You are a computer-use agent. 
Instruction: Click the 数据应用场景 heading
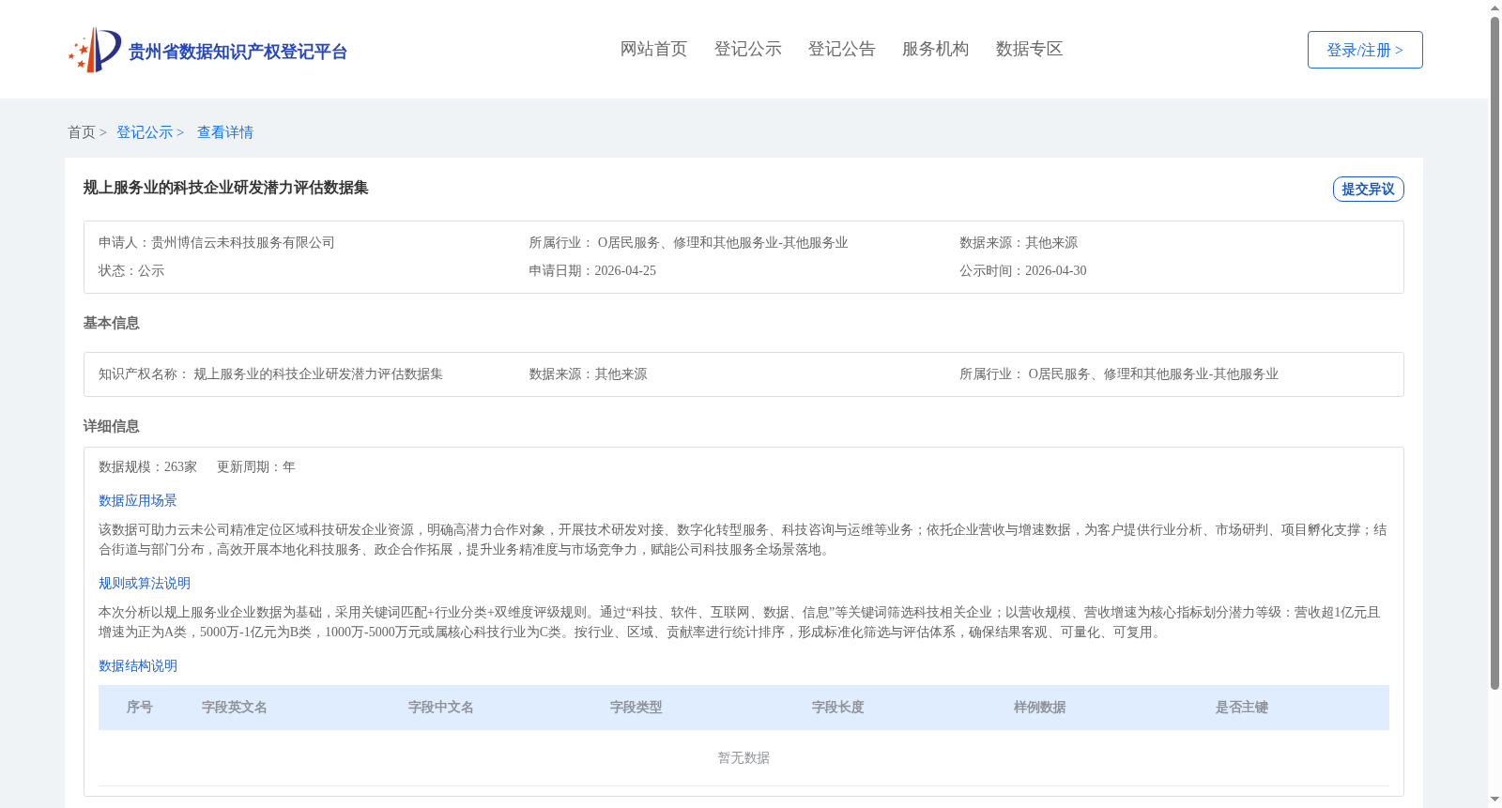[x=138, y=500]
